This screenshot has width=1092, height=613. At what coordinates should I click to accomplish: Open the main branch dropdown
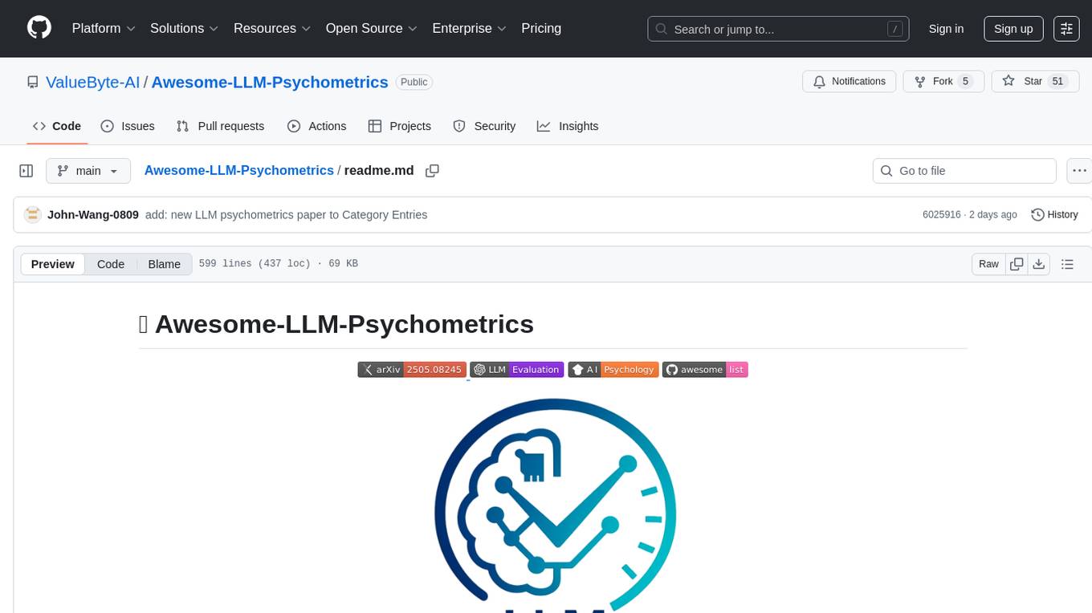[x=88, y=171]
